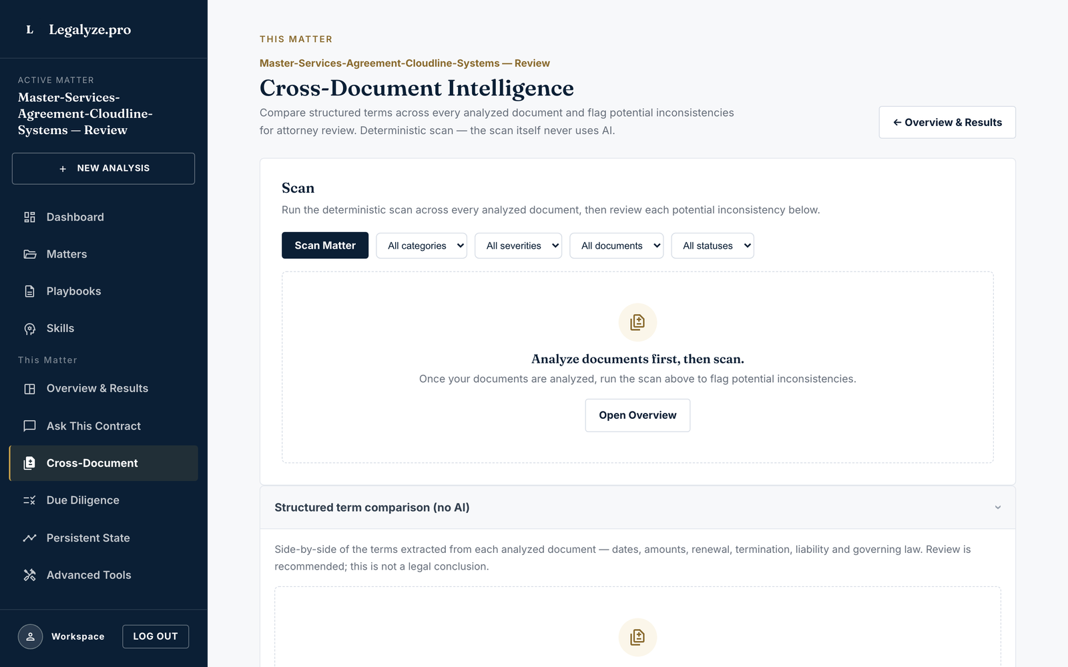Open the All categories dropdown
The width and height of the screenshot is (1068, 667).
click(x=421, y=245)
